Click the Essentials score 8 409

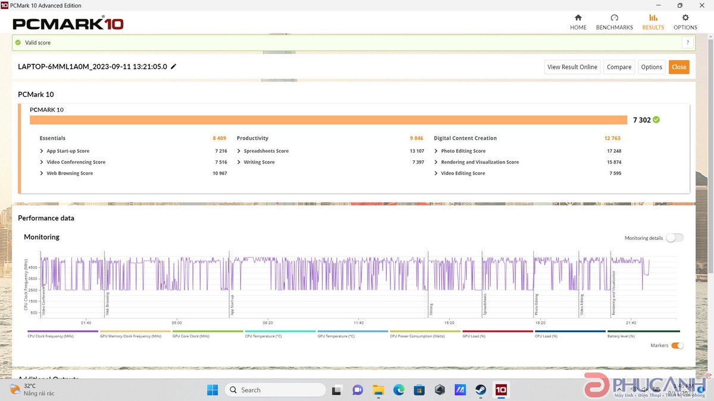(220, 138)
